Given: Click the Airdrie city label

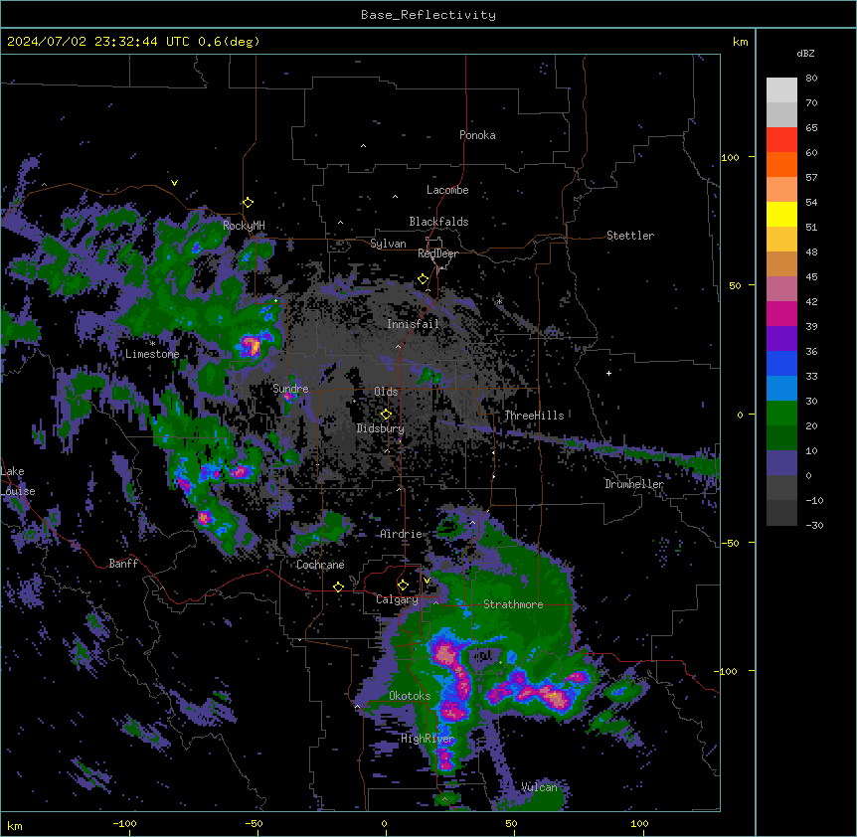Looking at the screenshot, I should pos(402,534).
